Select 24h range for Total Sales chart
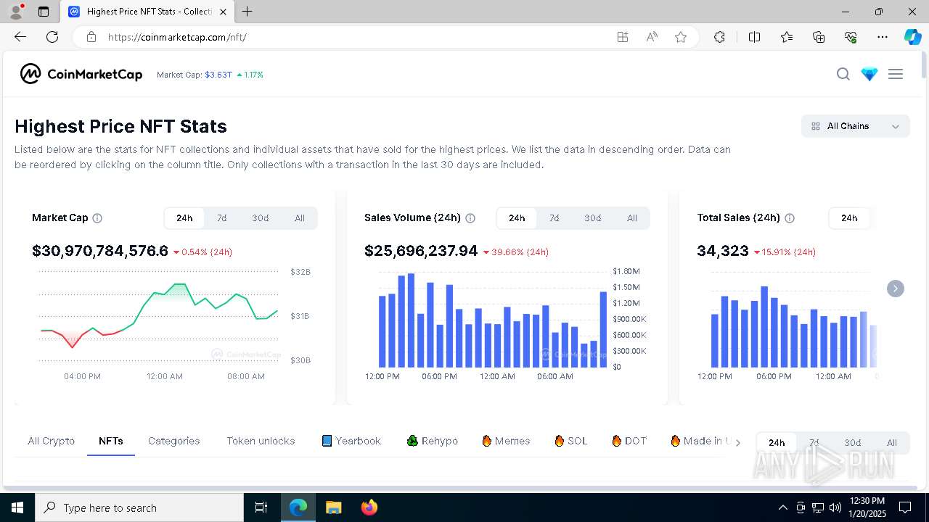Screen dimensions: 929x522 click(x=849, y=218)
